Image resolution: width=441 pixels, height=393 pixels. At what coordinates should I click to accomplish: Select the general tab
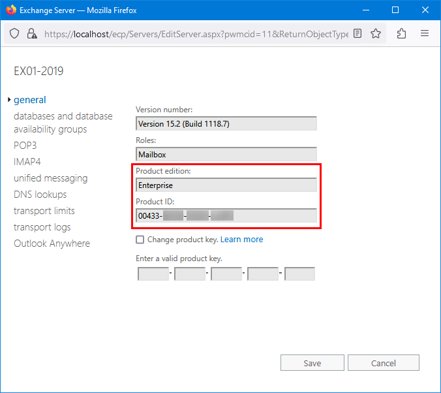[30, 100]
